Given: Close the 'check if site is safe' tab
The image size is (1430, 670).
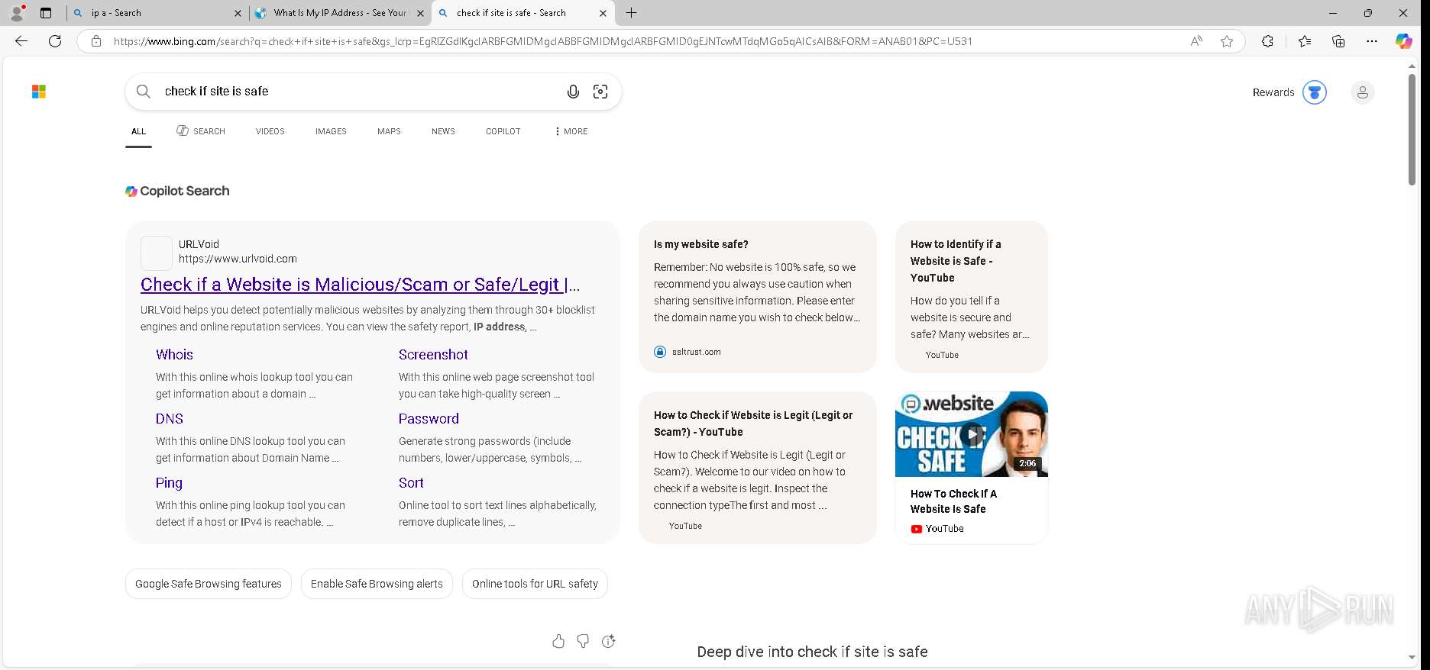Looking at the screenshot, I should coord(603,13).
